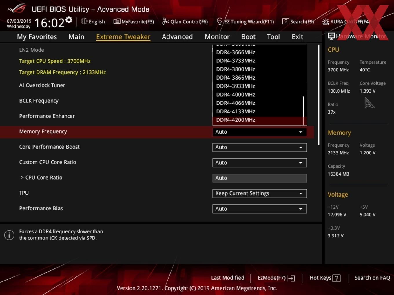Viewport: 394px width, 295px height.
Task: Select the Memory Frequency label
Action: (x=43, y=132)
